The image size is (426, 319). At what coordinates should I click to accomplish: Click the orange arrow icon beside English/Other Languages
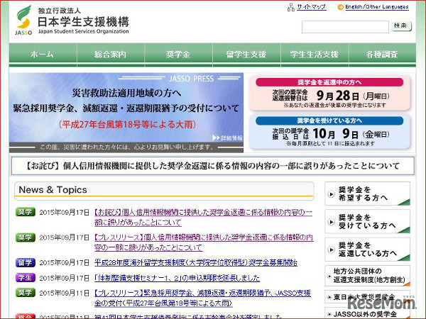340,7
